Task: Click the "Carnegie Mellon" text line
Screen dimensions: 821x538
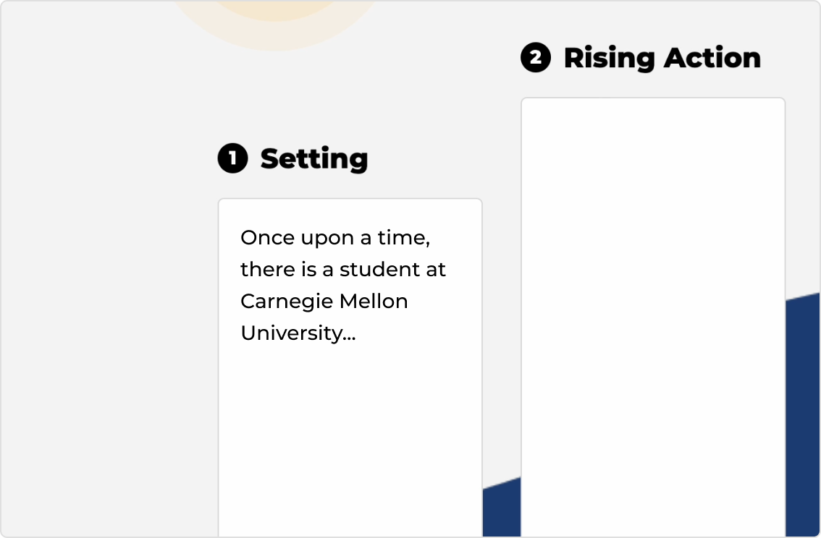Action: [x=324, y=301]
